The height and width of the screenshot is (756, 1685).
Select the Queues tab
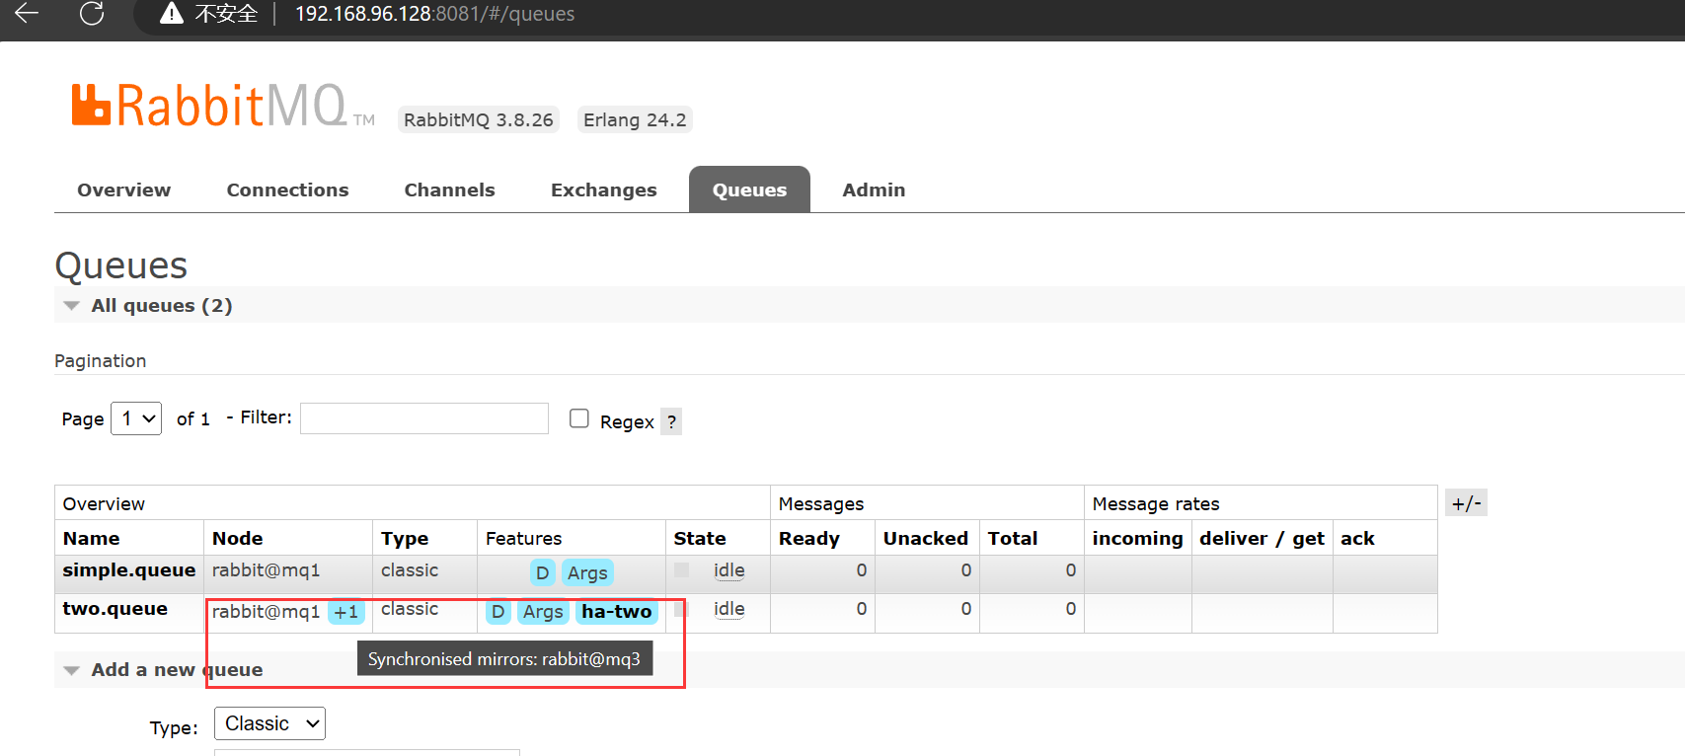pos(749,189)
